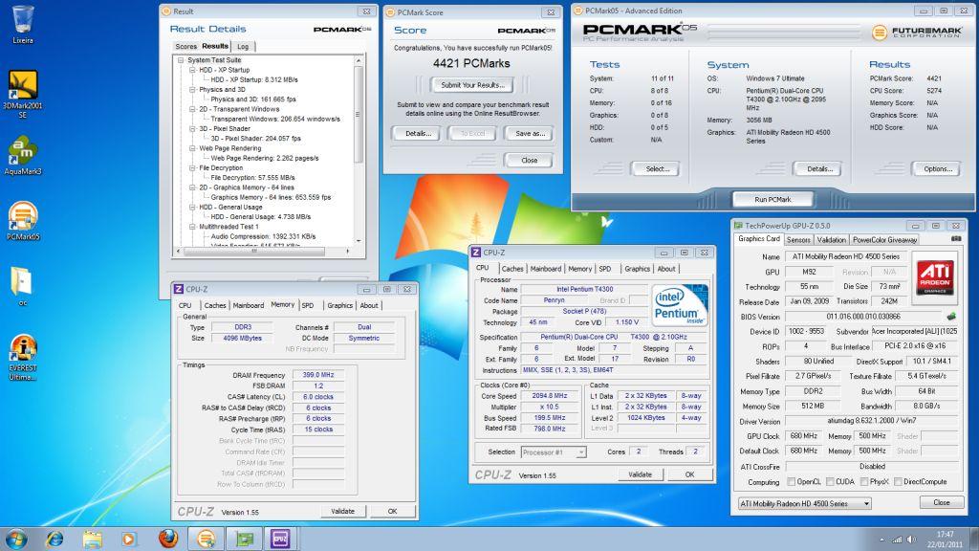Open PowerColor Giveaway tab in GPU-Z
Viewport: 979px width, 551px height.
(x=884, y=240)
